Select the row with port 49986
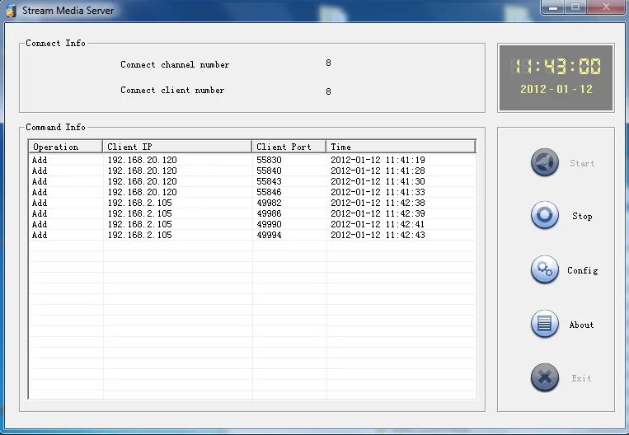The image size is (629, 435). [x=252, y=213]
